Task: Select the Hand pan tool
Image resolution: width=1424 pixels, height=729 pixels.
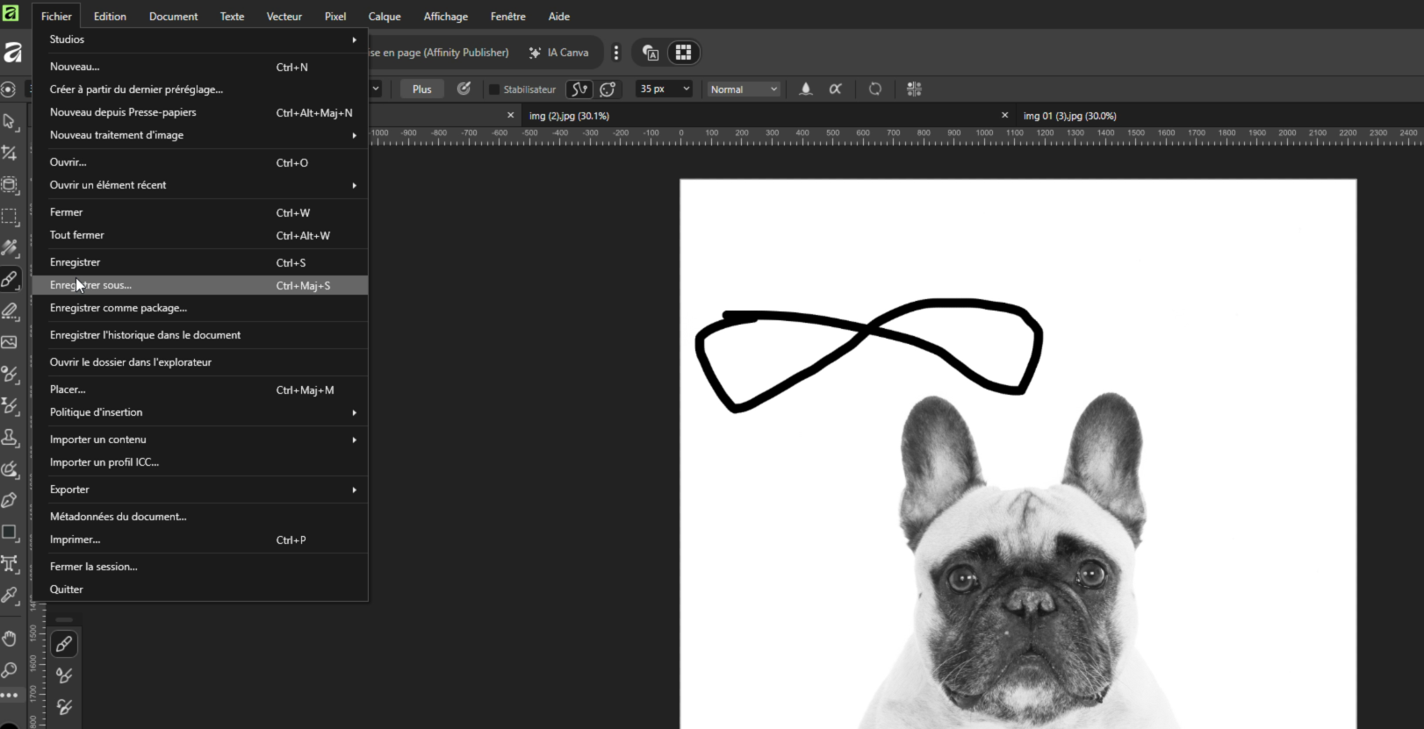Action: coord(10,638)
